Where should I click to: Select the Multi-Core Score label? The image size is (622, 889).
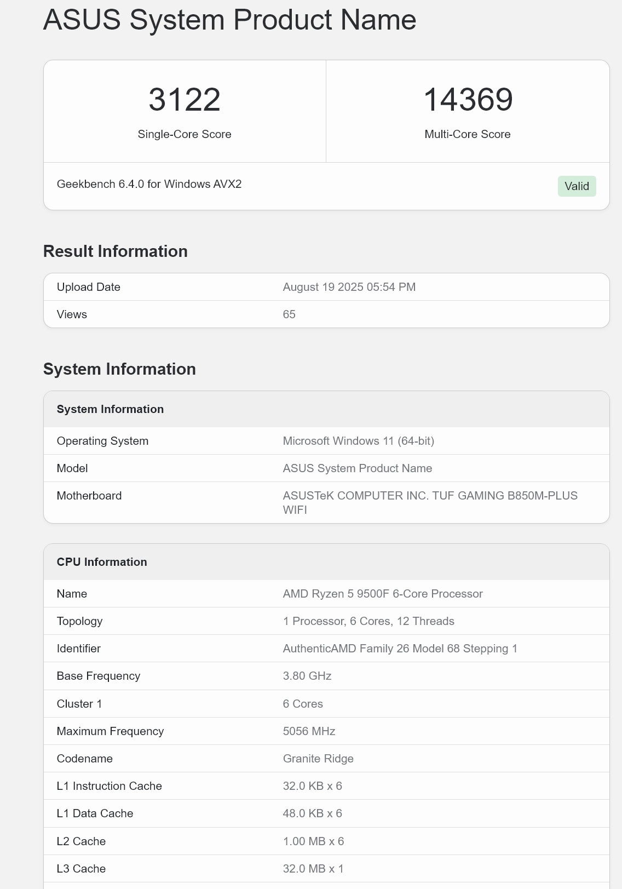467,134
